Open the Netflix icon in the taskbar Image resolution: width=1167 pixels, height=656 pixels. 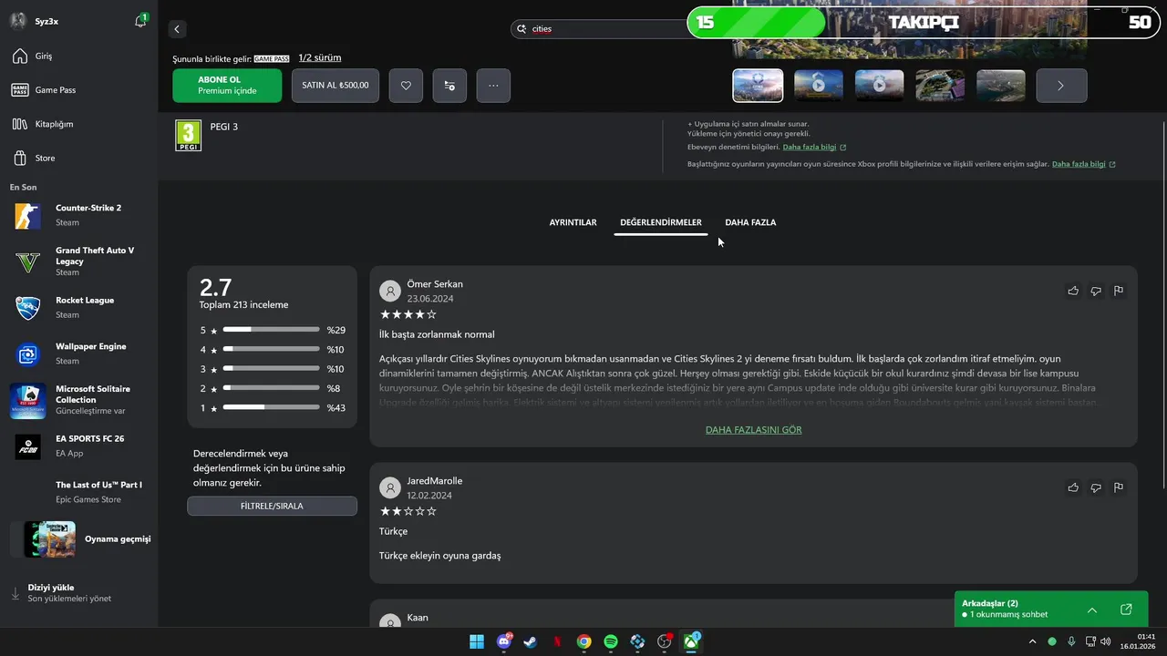(x=558, y=641)
